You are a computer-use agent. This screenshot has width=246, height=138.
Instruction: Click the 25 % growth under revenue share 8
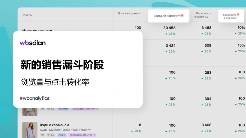tap(136, 131)
